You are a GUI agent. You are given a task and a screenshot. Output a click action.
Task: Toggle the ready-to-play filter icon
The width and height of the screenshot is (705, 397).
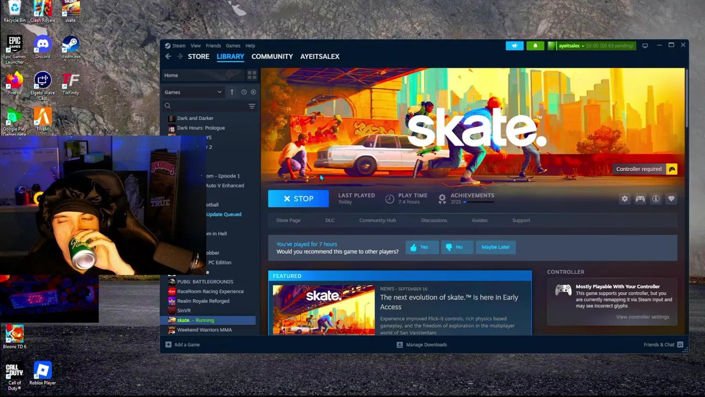click(x=253, y=92)
